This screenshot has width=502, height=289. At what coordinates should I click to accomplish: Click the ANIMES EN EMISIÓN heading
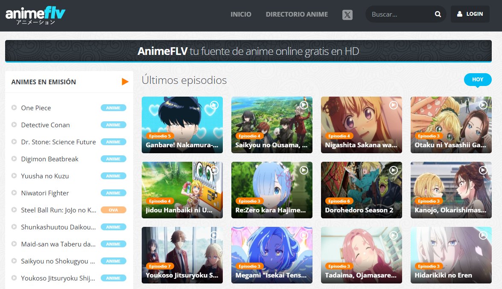pyautogui.click(x=44, y=82)
